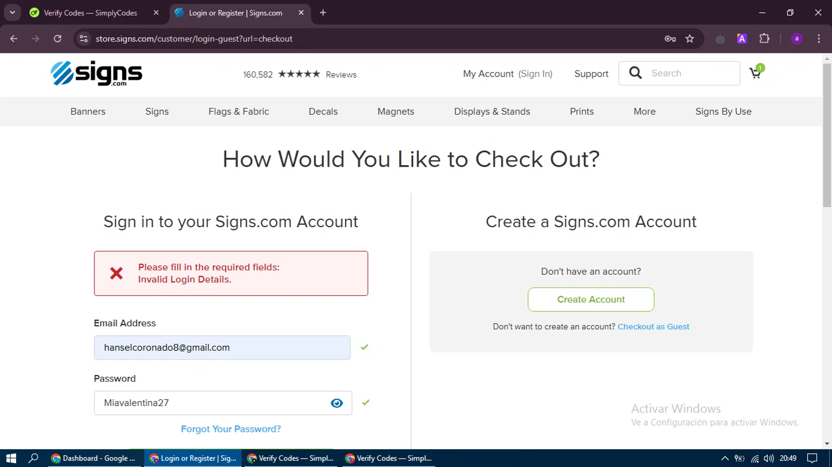Open the shopping cart icon

tap(757, 72)
